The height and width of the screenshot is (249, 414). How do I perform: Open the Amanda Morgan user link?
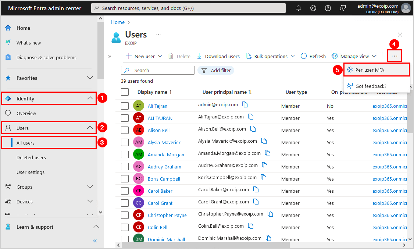166,154
